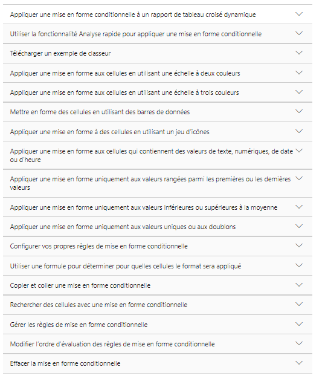325x376 pixels.
Task: Select the 'Télécharger un exemple de classeur' heading text
Action: point(60,53)
